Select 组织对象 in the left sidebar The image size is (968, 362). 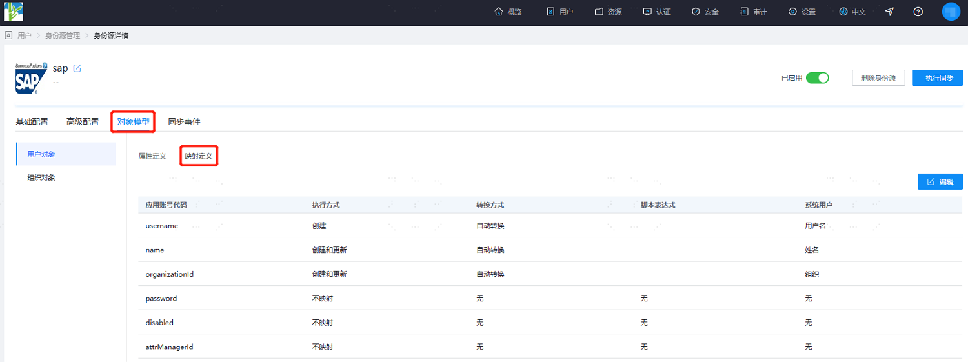(41, 177)
